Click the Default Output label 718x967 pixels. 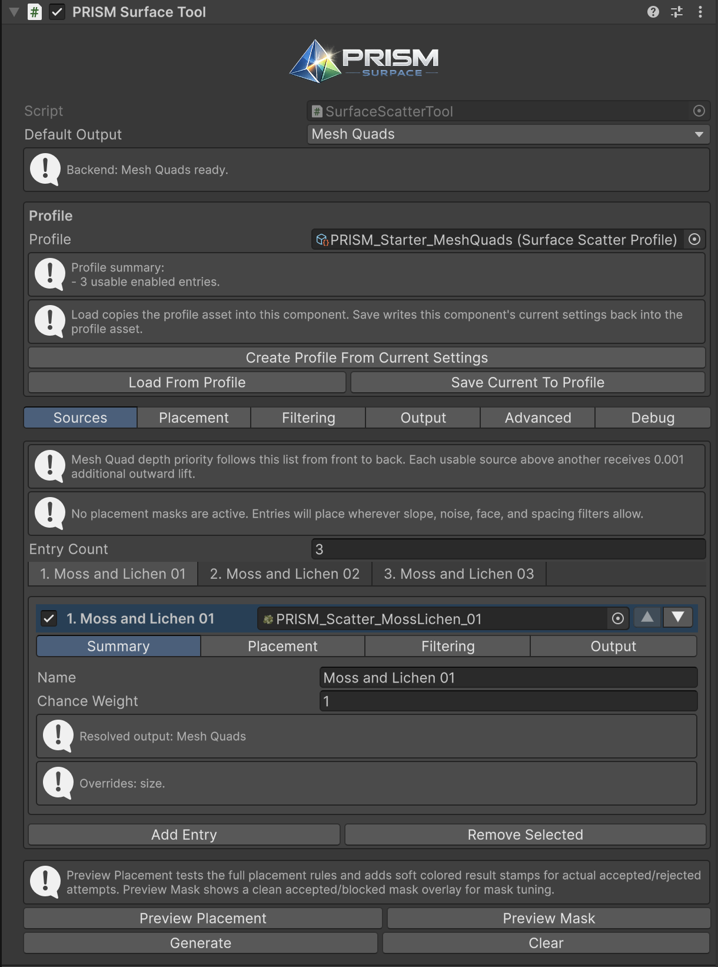[73, 134]
